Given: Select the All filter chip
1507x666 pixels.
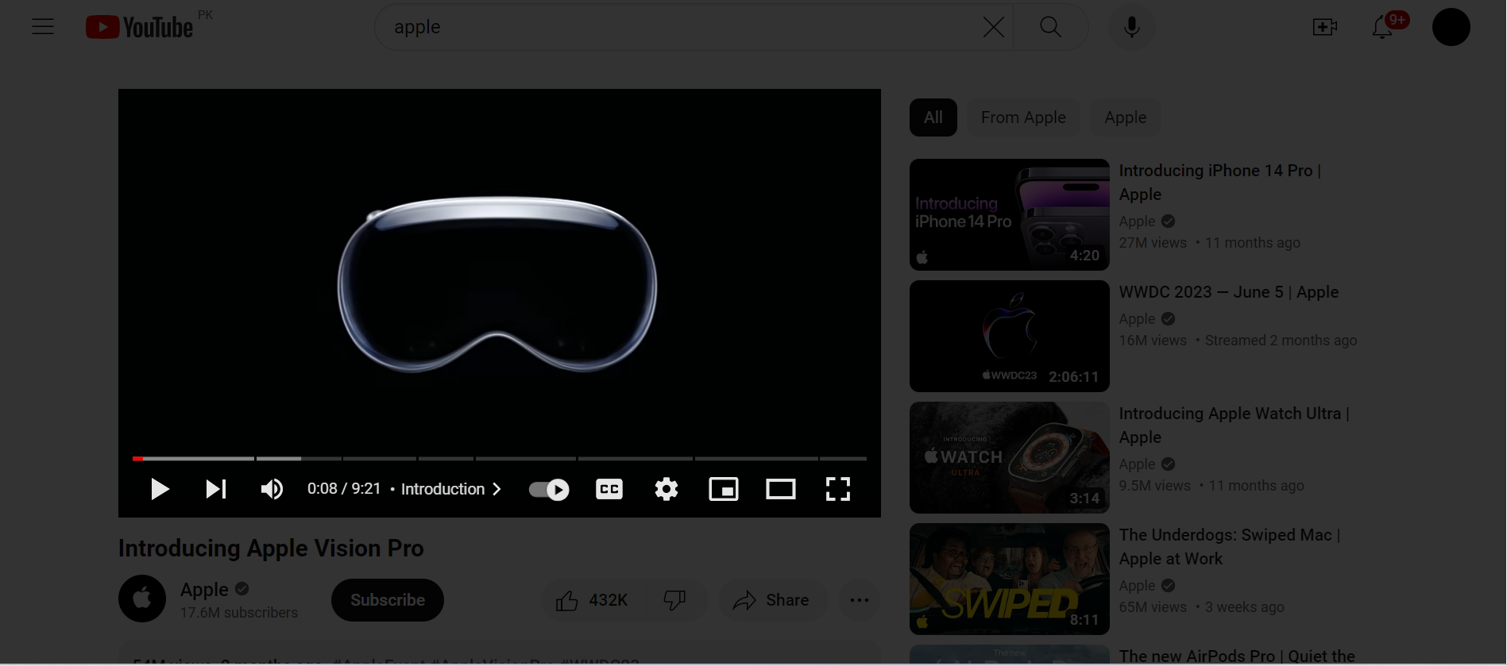Looking at the screenshot, I should 933,117.
